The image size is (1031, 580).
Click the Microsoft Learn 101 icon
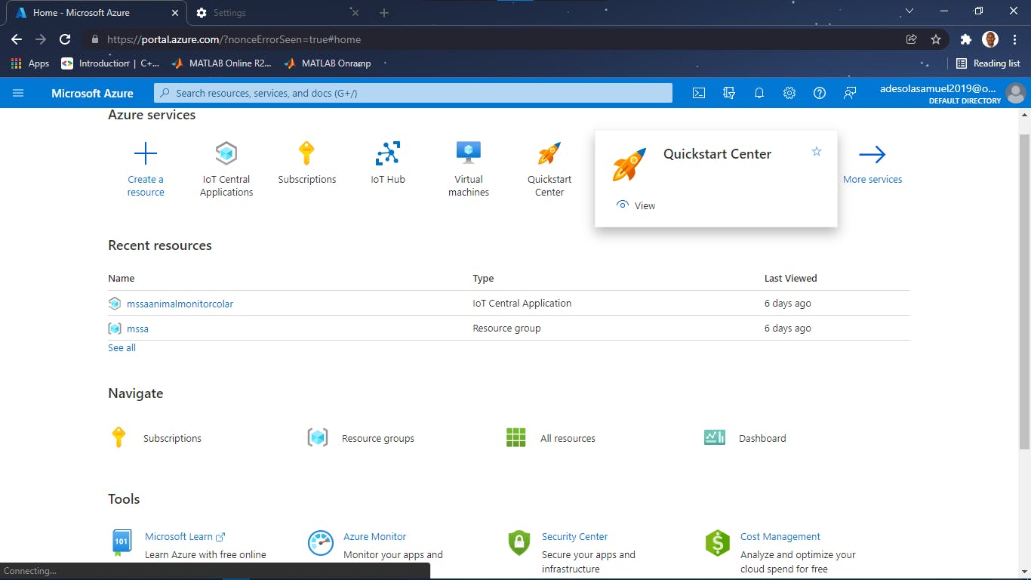coord(122,542)
